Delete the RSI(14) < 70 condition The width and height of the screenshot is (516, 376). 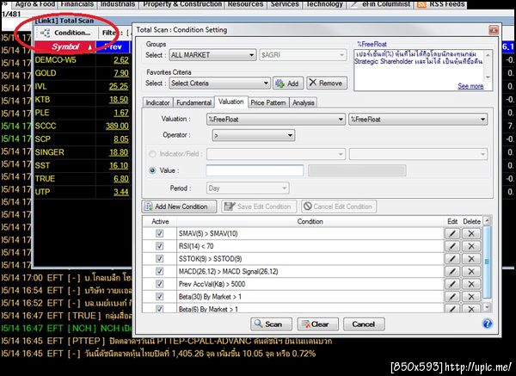(471, 246)
